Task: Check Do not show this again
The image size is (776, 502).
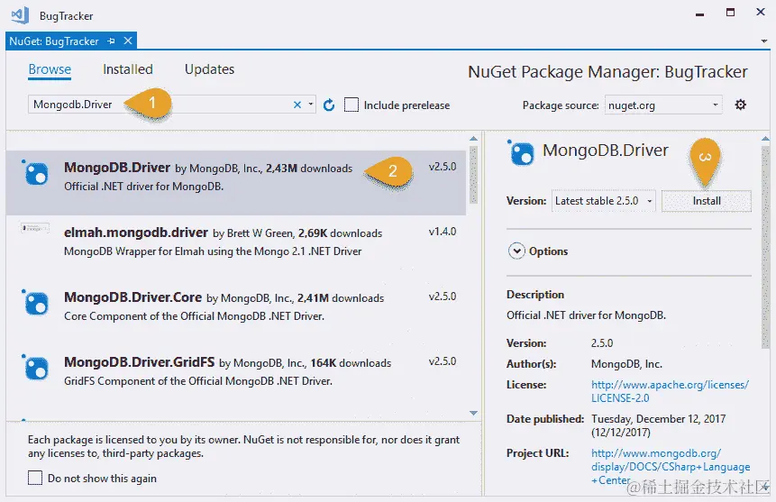Action: click(34, 478)
